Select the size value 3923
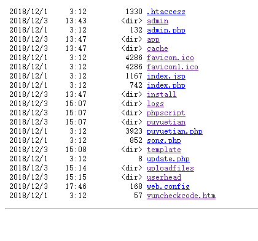The width and height of the screenshot is (258, 241). point(134,131)
